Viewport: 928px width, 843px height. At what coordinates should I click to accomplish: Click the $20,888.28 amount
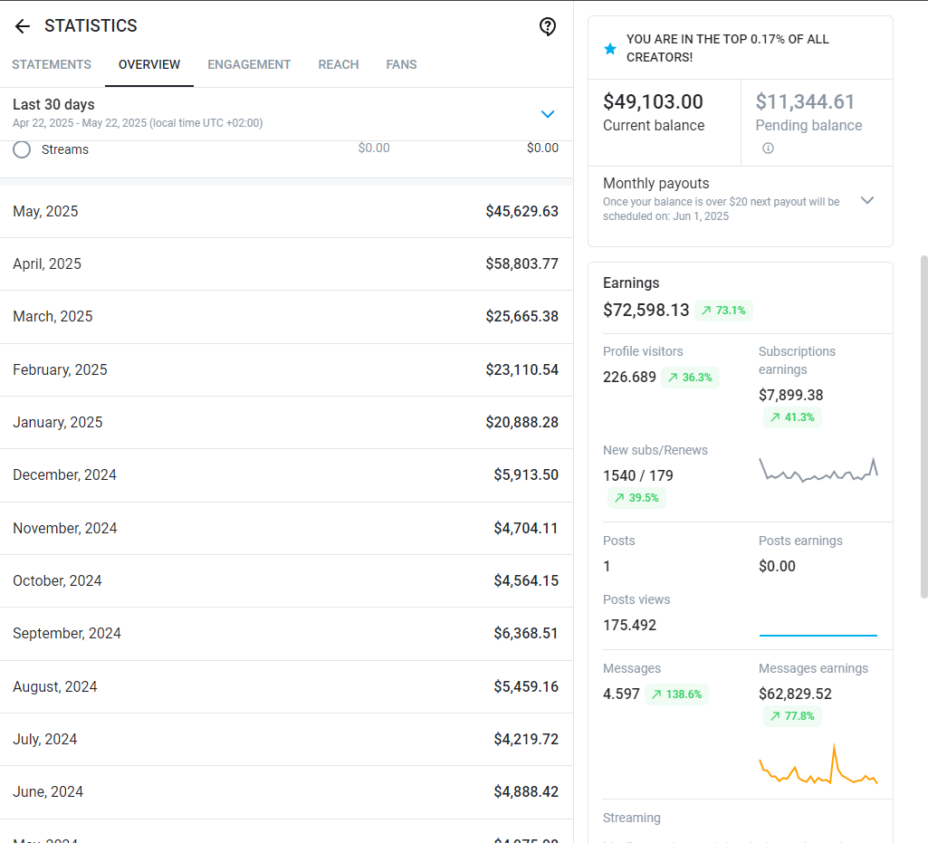[522, 423]
